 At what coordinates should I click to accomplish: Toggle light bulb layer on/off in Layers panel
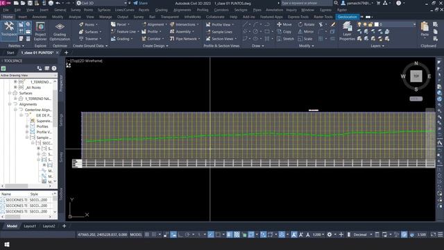tap(359, 24)
